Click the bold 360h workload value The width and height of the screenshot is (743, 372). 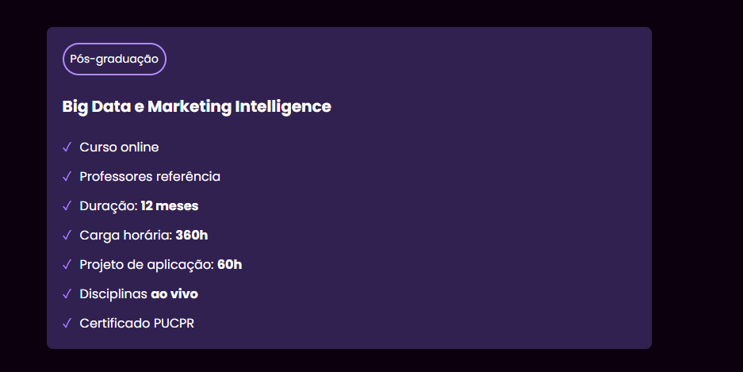click(191, 235)
